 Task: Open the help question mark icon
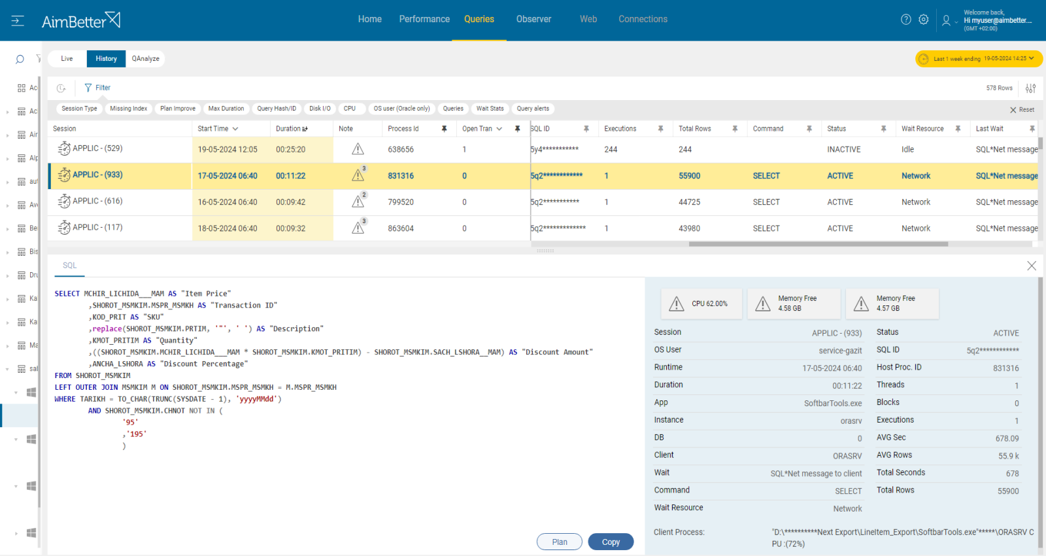point(905,20)
